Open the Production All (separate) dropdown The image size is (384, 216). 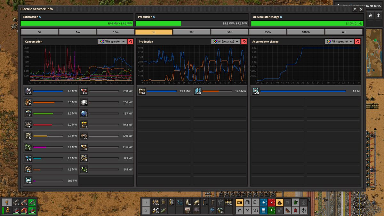coord(225,42)
